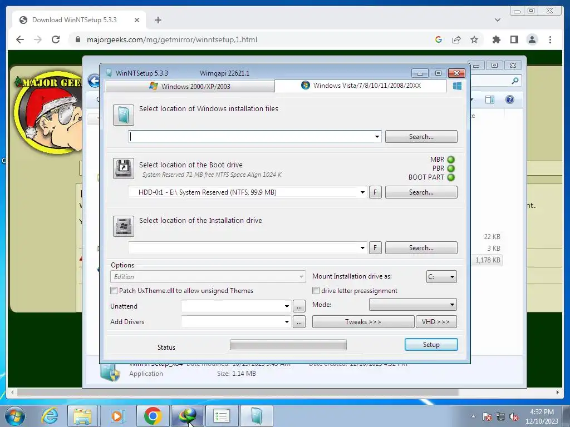This screenshot has height=427, width=570.
Task: Click the share page icon in Chrome
Action: coord(456,39)
